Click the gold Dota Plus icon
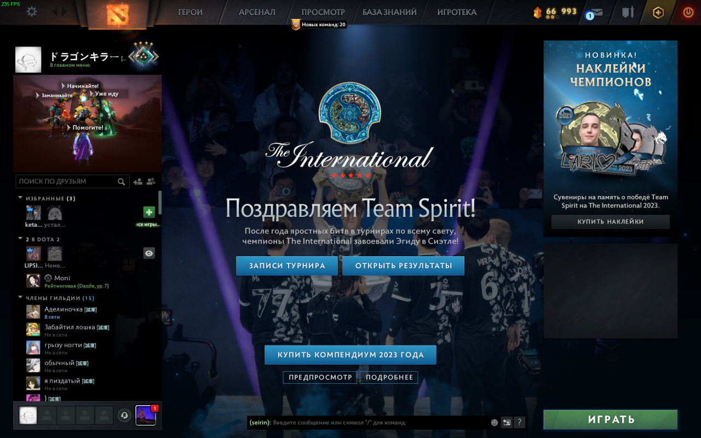Screen dimensions: 701x438 658,12
